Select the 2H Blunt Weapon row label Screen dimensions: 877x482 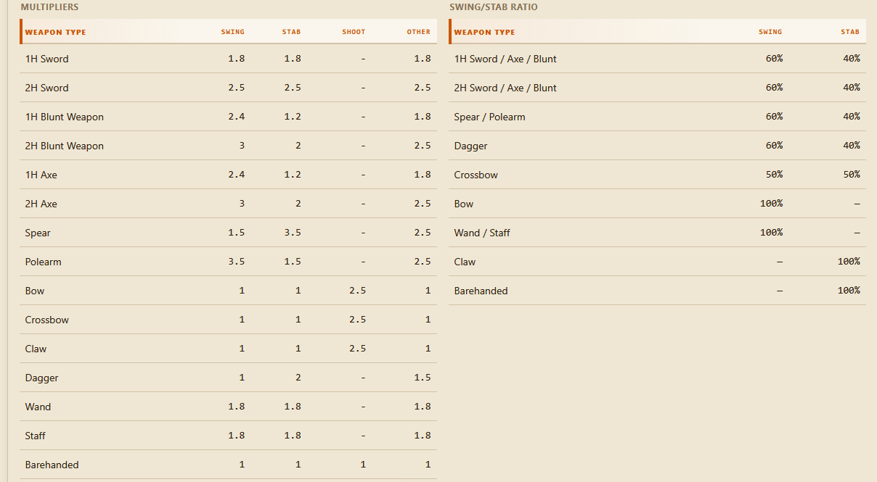pyautogui.click(x=64, y=146)
